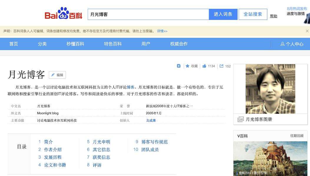Select the launch date 2005年1月
The image size is (310, 176).
coord(154,113)
